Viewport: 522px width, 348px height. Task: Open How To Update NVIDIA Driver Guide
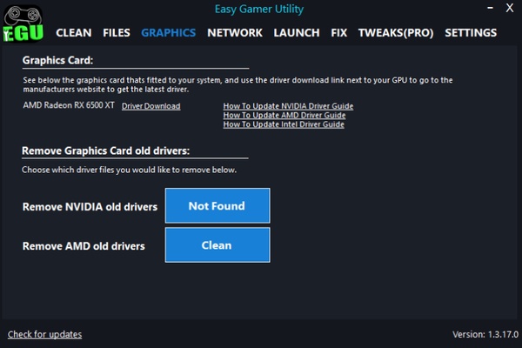click(288, 106)
